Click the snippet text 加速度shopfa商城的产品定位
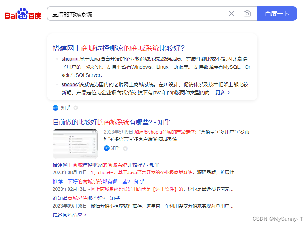The width and height of the screenshot is (308, 225). pyautogui.click(x=164, y=132)
